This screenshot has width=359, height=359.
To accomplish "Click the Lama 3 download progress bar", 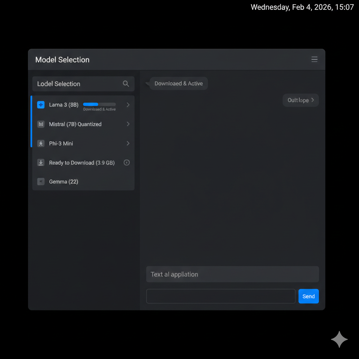I will pos(99,104).
